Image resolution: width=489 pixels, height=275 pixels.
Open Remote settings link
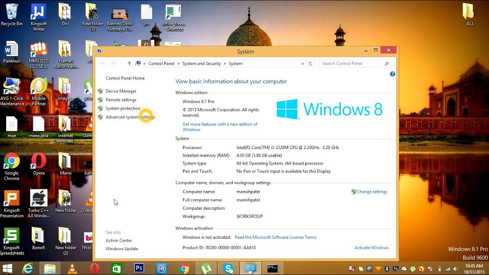point(121,100)
